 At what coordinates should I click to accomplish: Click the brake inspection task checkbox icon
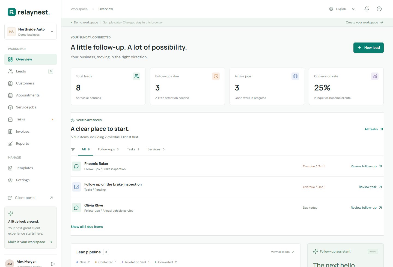[x=76, y=187]
